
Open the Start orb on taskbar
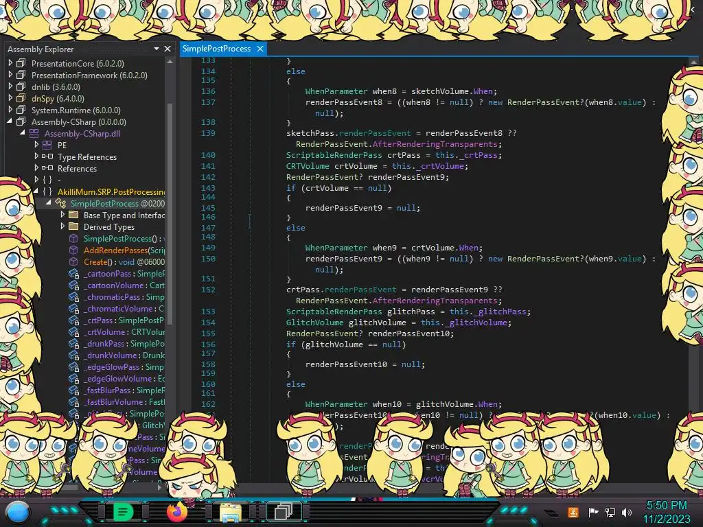(x=18, y=512)
